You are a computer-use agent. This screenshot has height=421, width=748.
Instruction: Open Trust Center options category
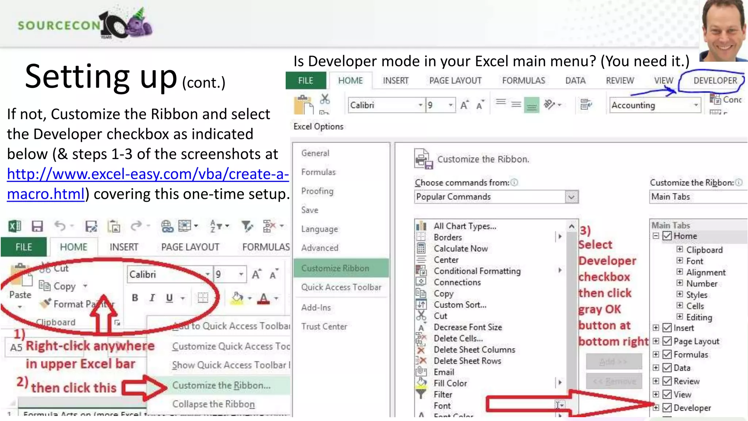324,326
